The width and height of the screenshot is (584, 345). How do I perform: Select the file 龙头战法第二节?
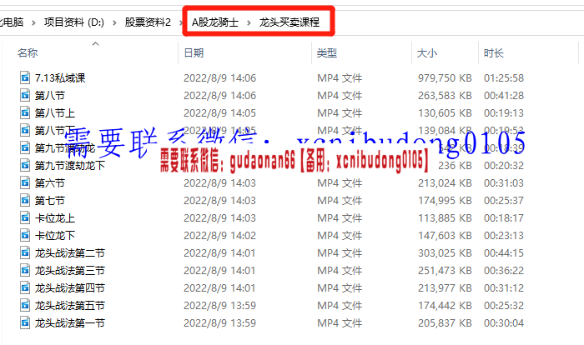point(69,252)
